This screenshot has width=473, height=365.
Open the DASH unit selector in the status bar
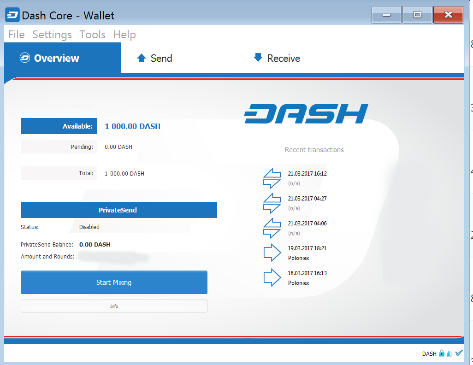tap(429, 353)
